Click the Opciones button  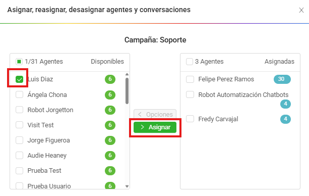tap(155, 114)
